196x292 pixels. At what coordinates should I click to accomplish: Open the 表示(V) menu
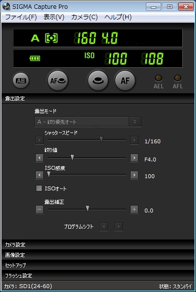54,17
